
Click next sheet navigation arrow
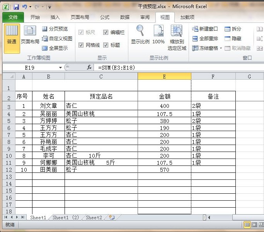[x=17, y=217]
